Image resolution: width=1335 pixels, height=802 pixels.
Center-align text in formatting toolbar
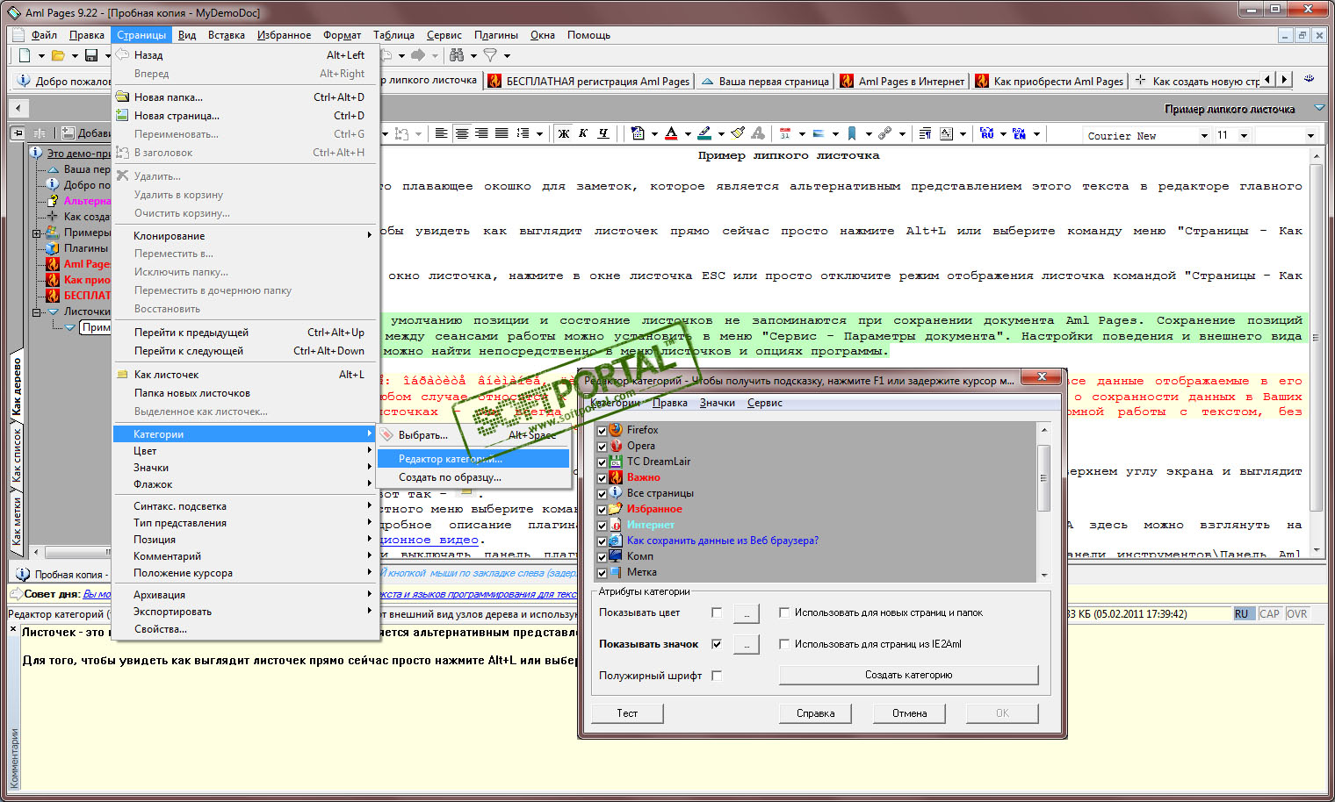[461, 133]
